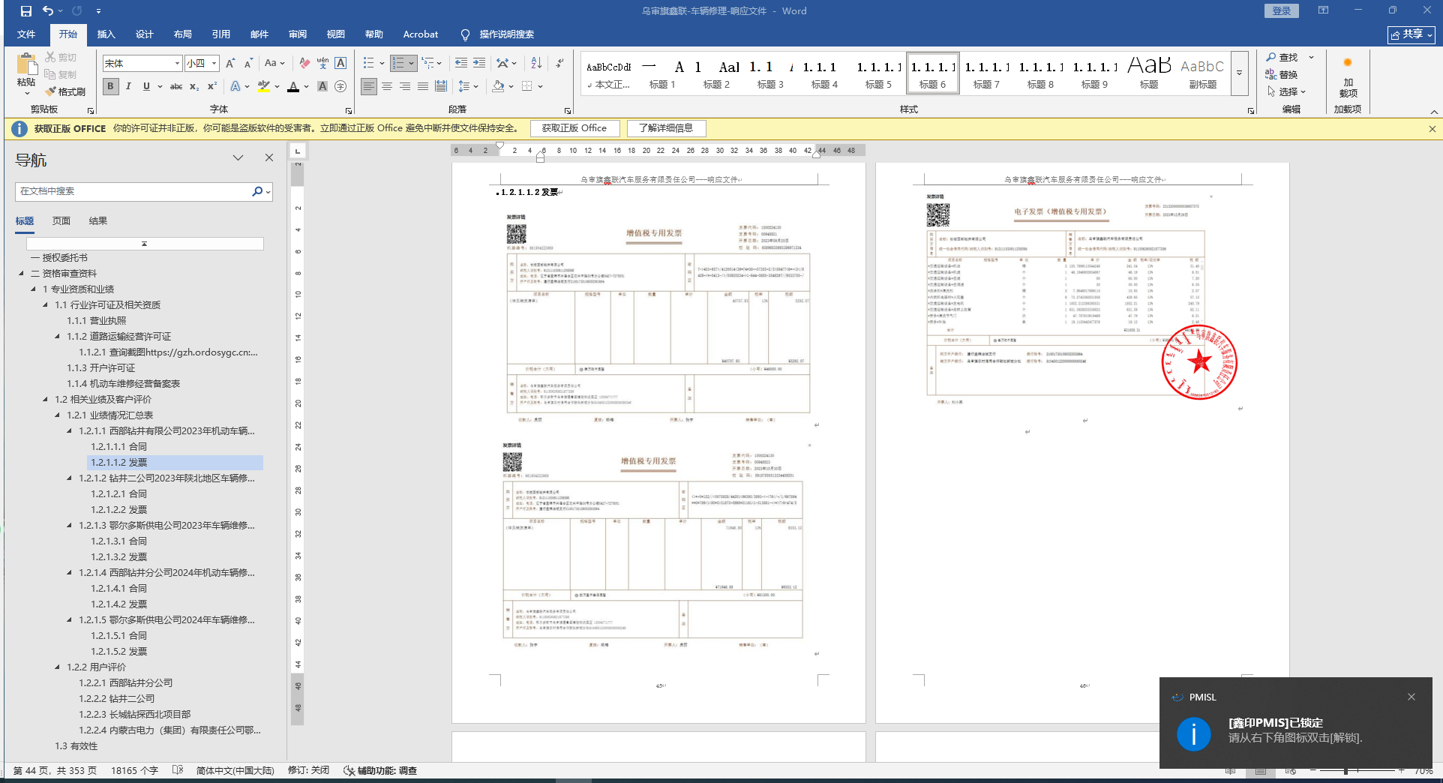
Task: Toggle Italic formatting
Action: 128,87
